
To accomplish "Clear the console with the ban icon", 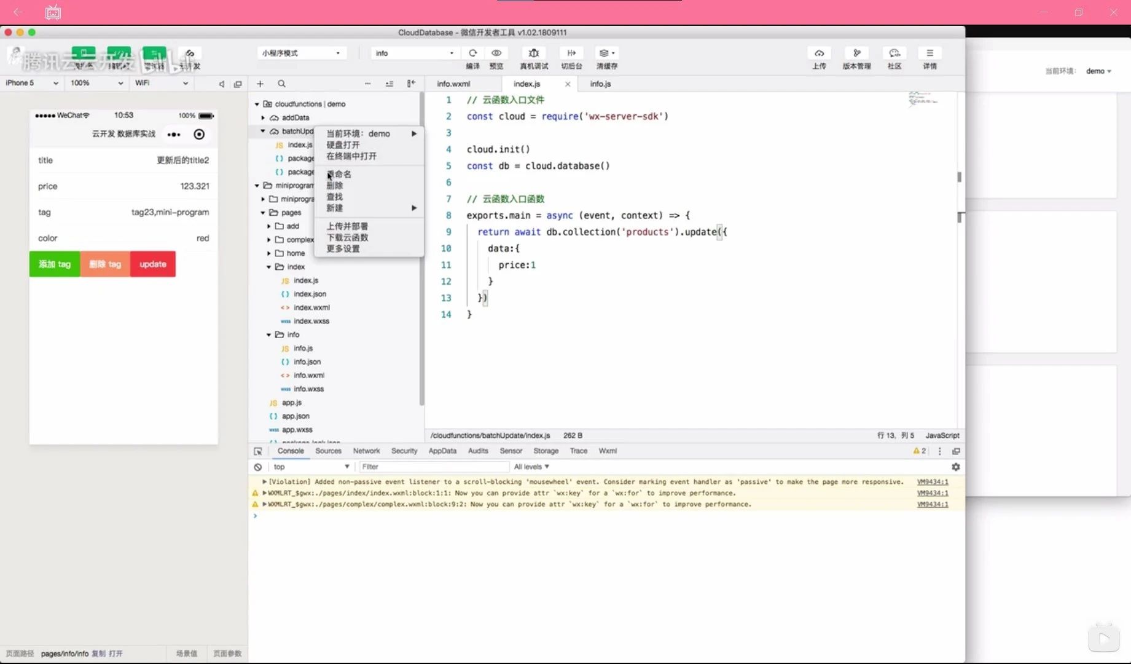I will (258, 467).
